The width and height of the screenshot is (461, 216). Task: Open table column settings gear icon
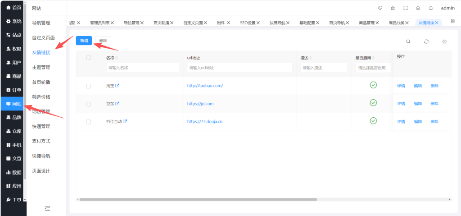[x=444, y=41]
